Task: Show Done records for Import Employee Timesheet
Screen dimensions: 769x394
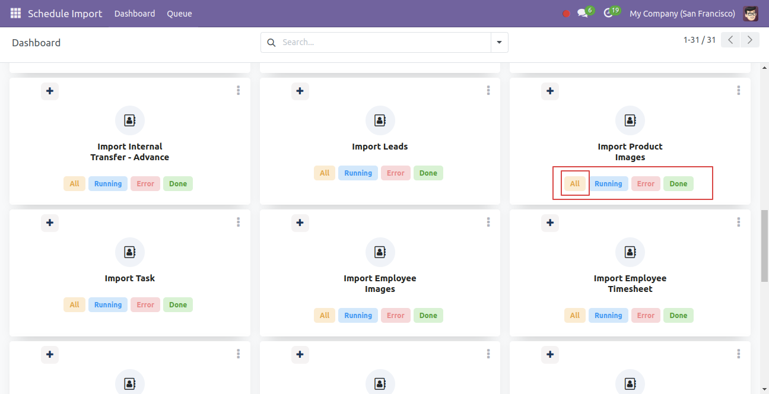Action: click(x=678, y=316)
